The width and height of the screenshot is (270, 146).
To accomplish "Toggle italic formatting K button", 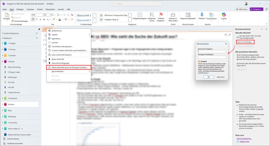I will [x=37, y=19].
